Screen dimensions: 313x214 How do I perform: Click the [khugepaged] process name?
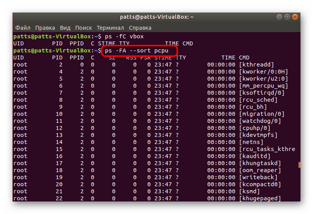pyautogui.click(x=260, y=198)
